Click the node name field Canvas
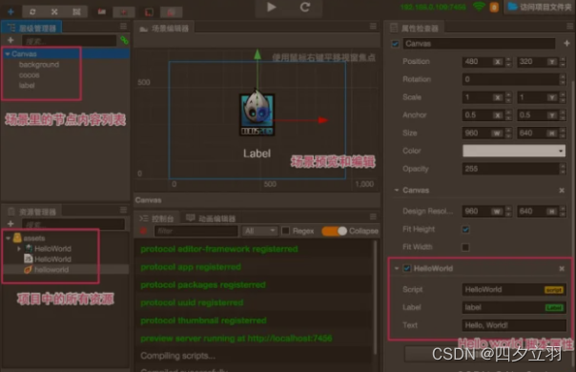The image size is (576, 372). pyautogui.click(x=479, y=44)
